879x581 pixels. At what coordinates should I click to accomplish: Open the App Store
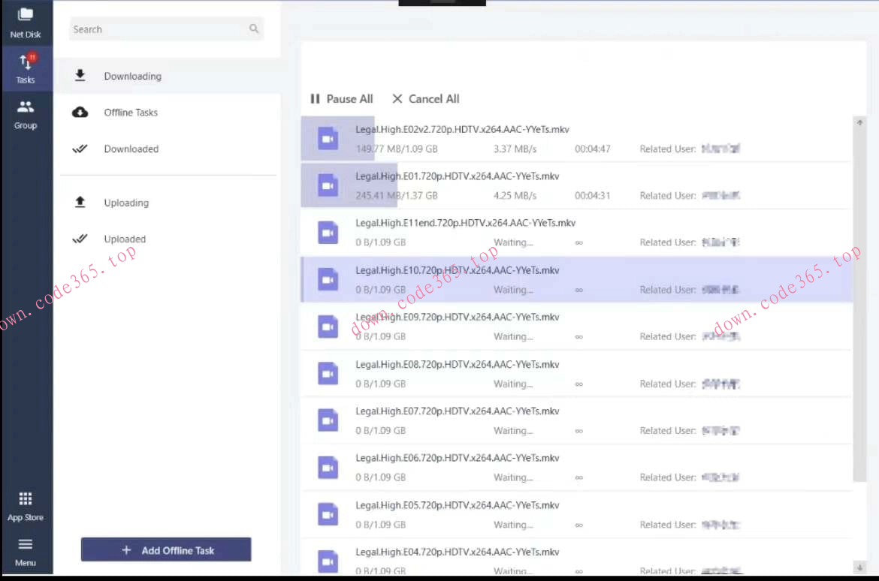pos(26,506)
